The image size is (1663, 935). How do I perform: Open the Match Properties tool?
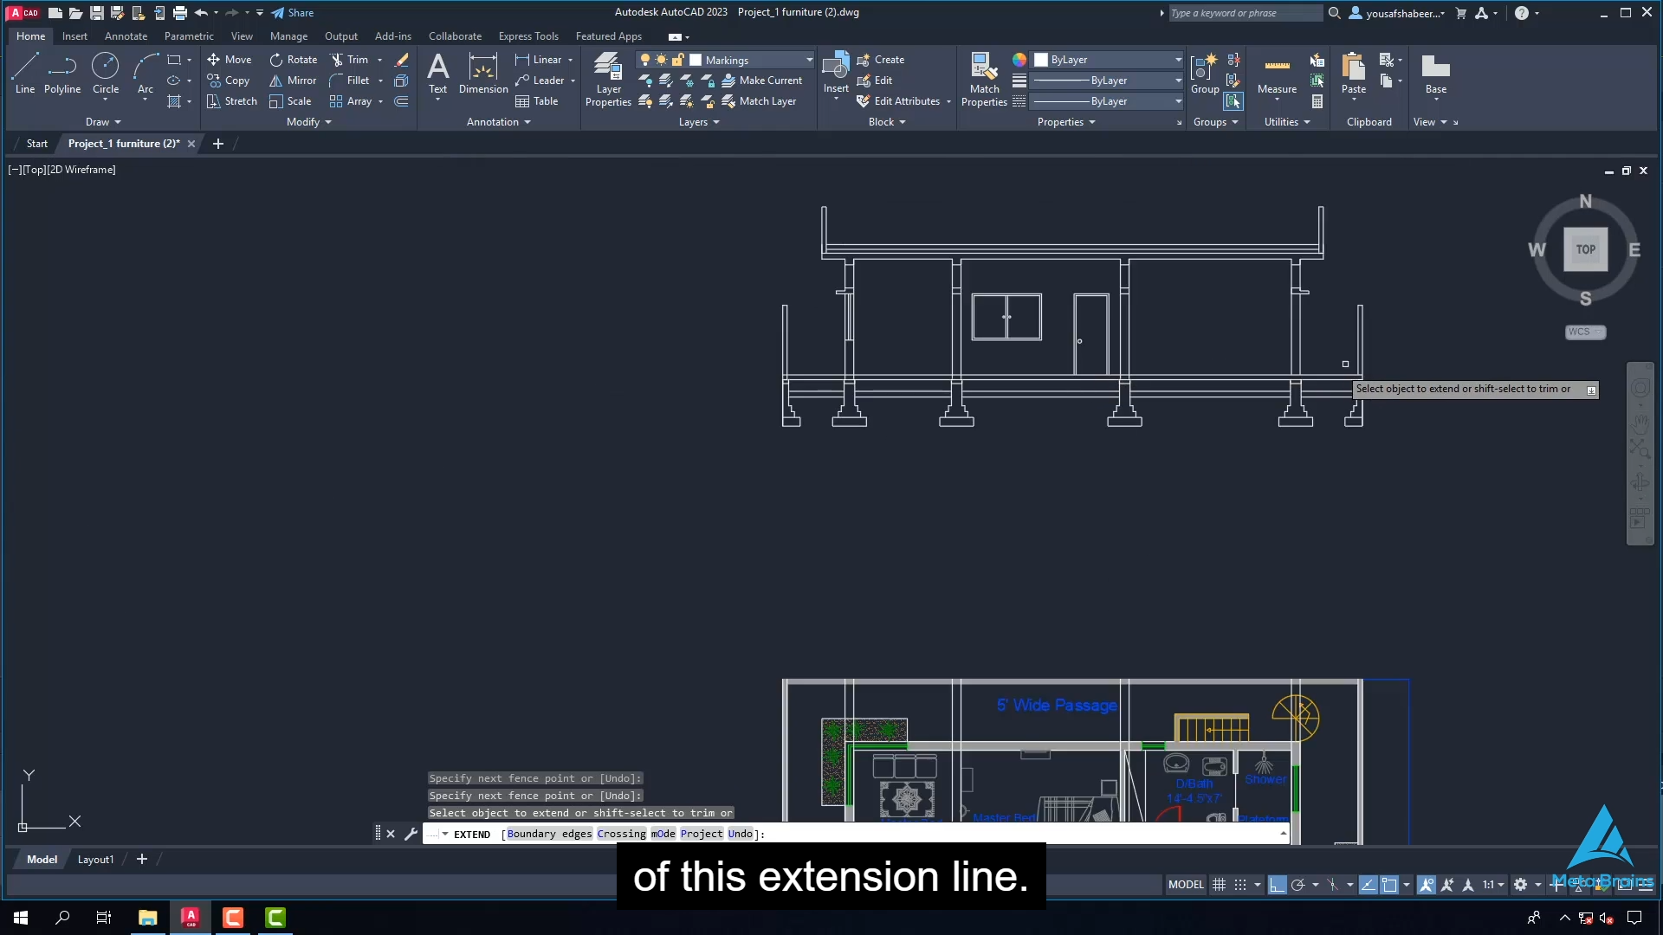pos(983,78)
